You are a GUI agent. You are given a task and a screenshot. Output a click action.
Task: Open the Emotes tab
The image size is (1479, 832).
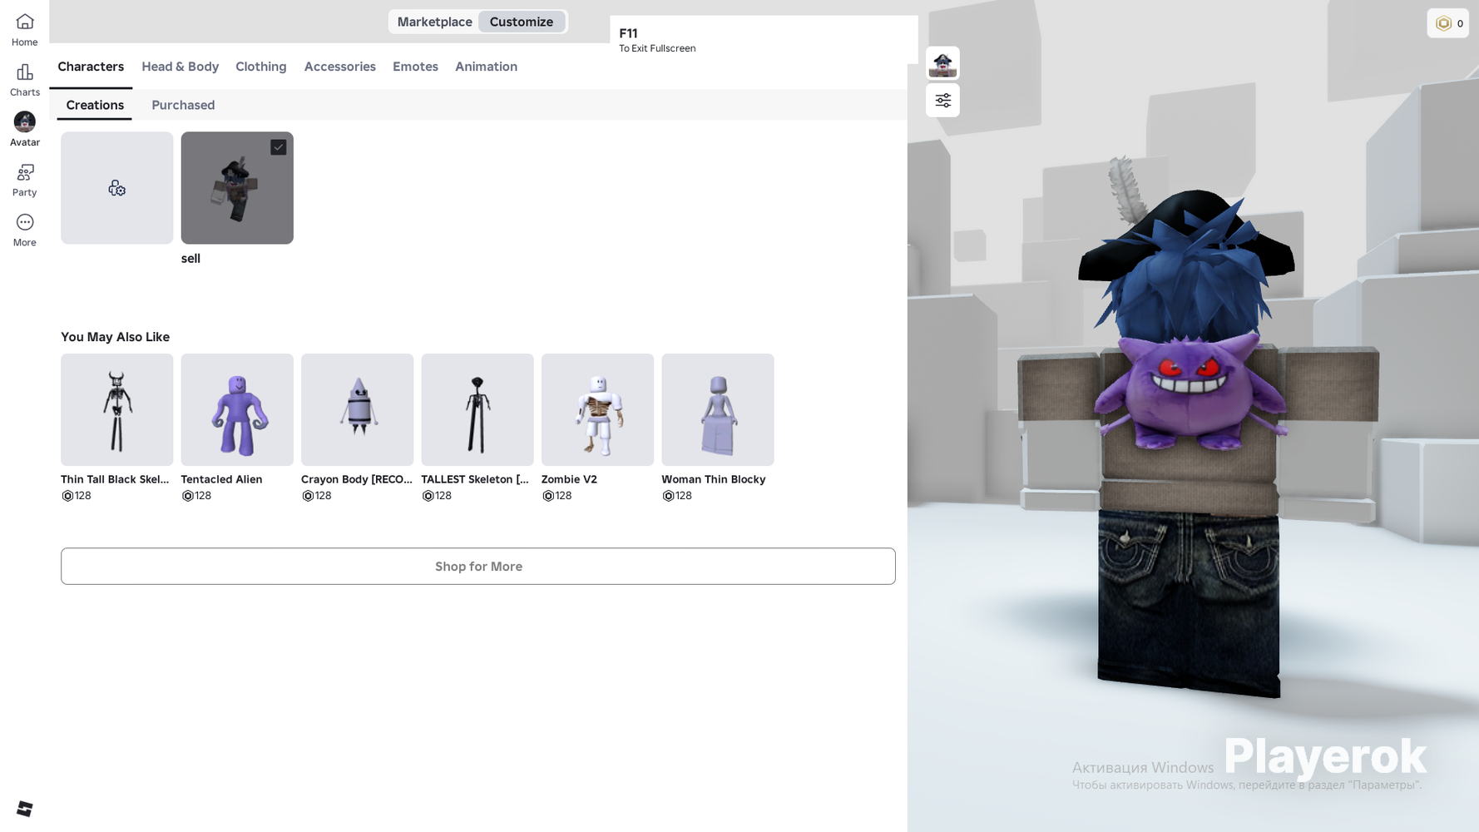(415, 67)
